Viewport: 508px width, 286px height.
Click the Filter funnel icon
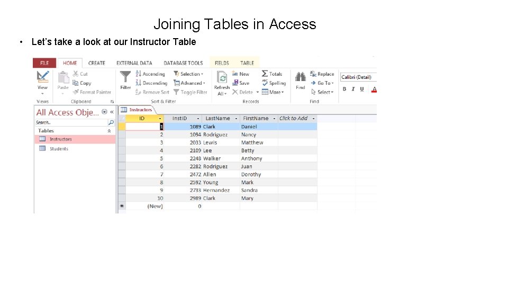(x=125, y=77)
